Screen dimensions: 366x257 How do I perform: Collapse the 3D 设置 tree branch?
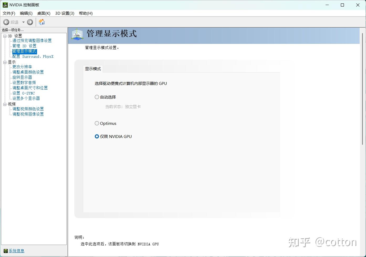(5, 36)
